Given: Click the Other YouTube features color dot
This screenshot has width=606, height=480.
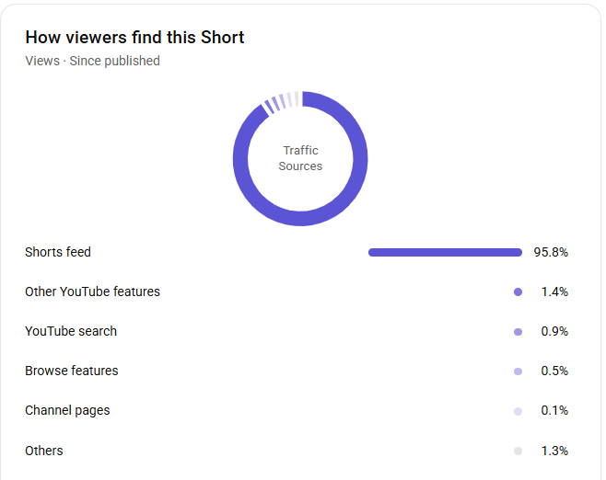Looking at the screenshot, I should (518, 292).
